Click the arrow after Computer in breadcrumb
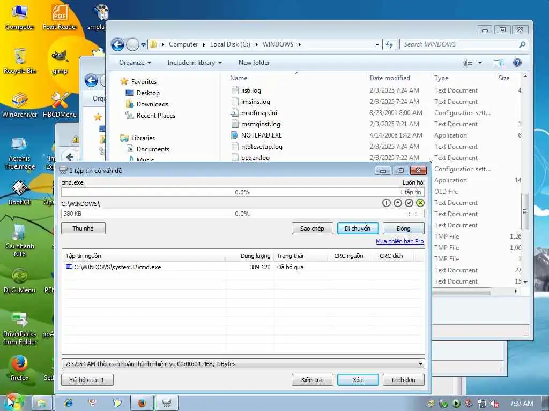 point(204,44)
